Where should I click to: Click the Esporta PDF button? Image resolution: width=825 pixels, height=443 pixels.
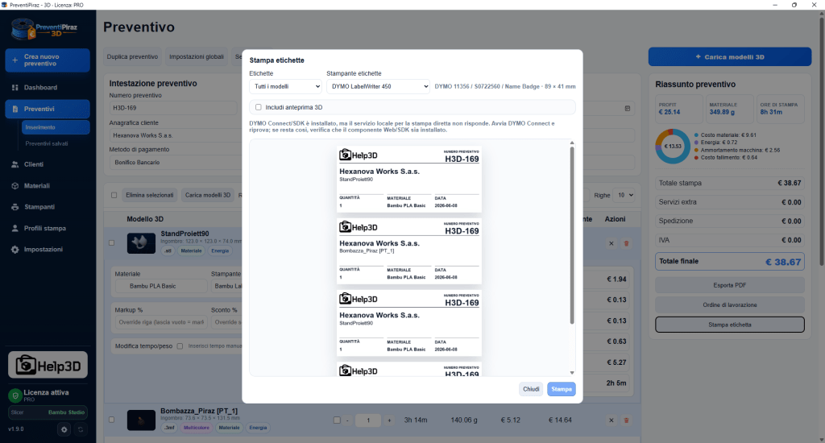[x=730, y=285]
